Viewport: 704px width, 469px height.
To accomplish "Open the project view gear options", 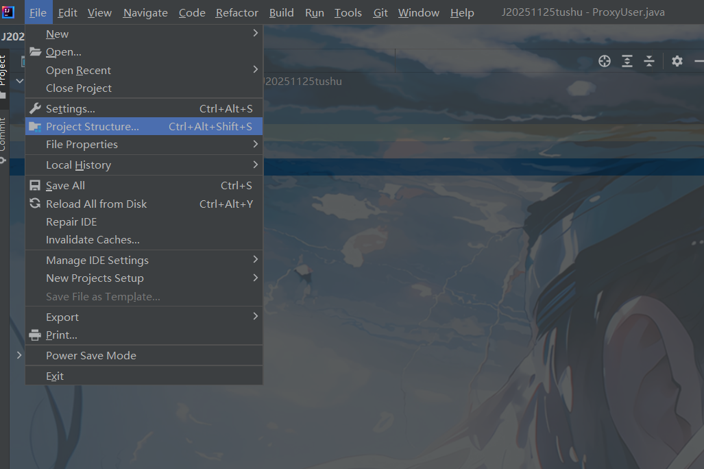I will point(677,61).
